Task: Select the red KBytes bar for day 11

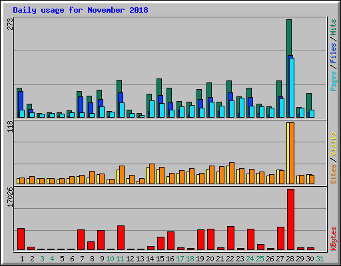Action: (121, 238)
